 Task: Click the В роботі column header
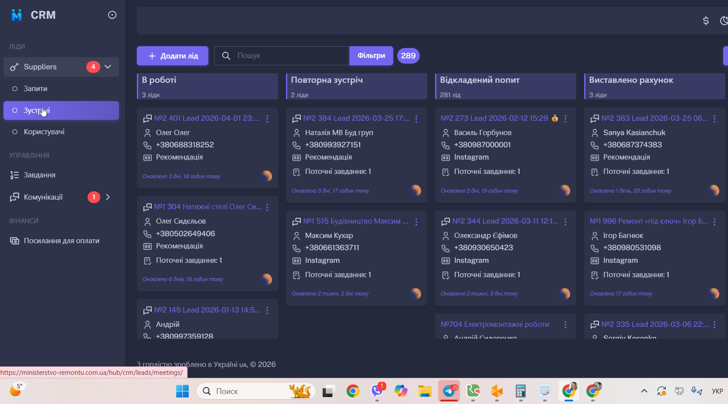click(x=208, y=86)
